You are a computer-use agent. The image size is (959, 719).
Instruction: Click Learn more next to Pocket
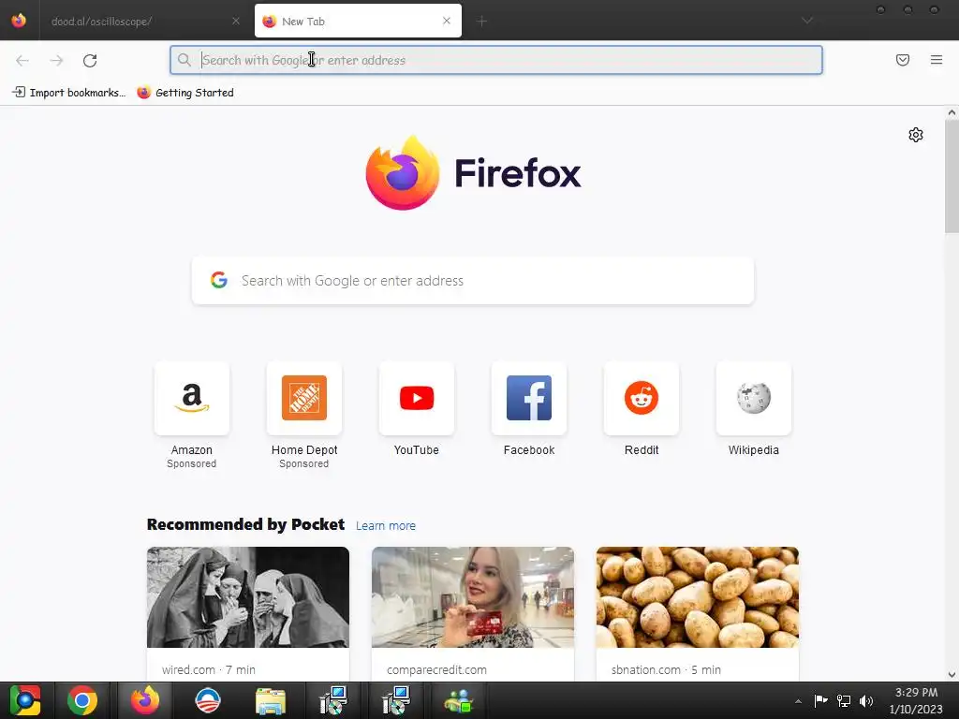[385, 526]
